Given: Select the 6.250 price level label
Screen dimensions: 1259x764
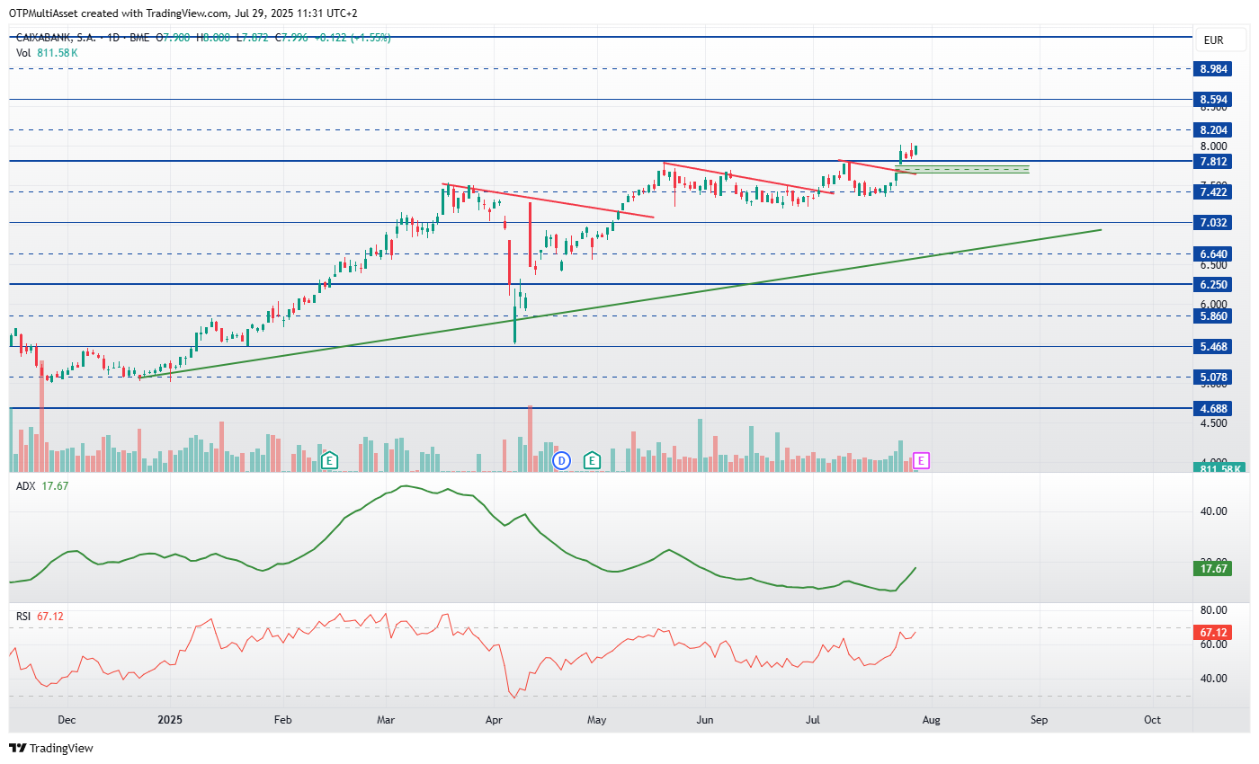Looking at the screenshot, I should click(x=1214, y=284).
